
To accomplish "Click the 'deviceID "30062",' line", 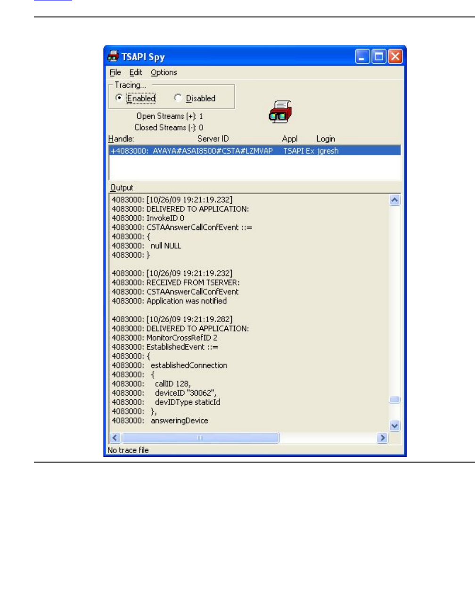I will (x=164, y=393).
